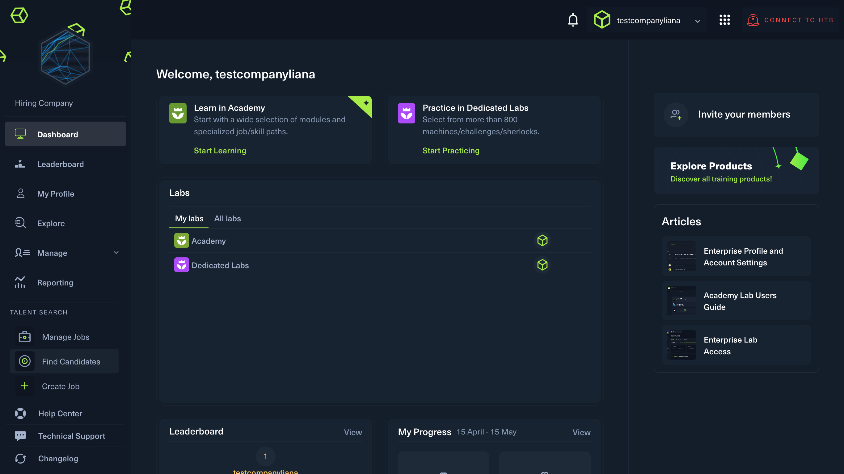Open the apps grid menu
Screen dimensions: 844x474
724,20
